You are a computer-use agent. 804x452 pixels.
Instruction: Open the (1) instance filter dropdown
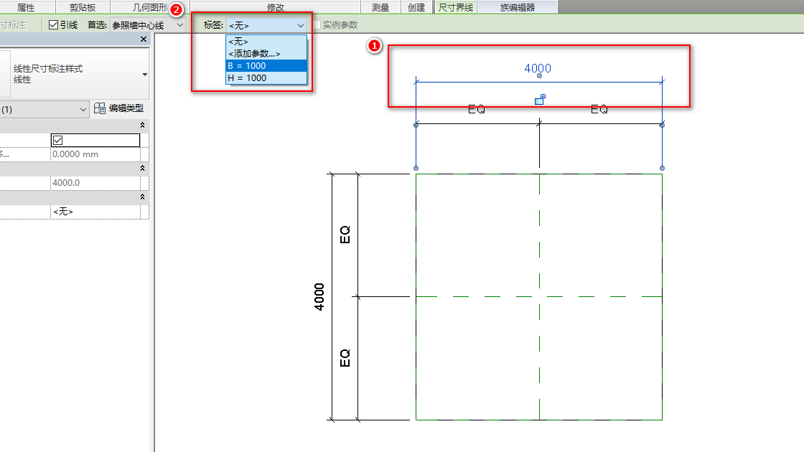click(44, 109)
